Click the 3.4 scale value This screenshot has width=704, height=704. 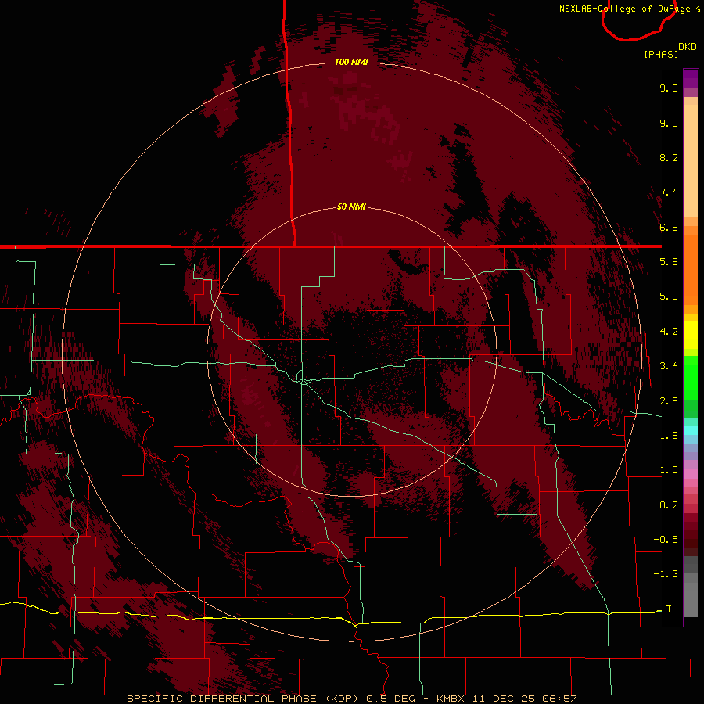click(x=669, y=366)
